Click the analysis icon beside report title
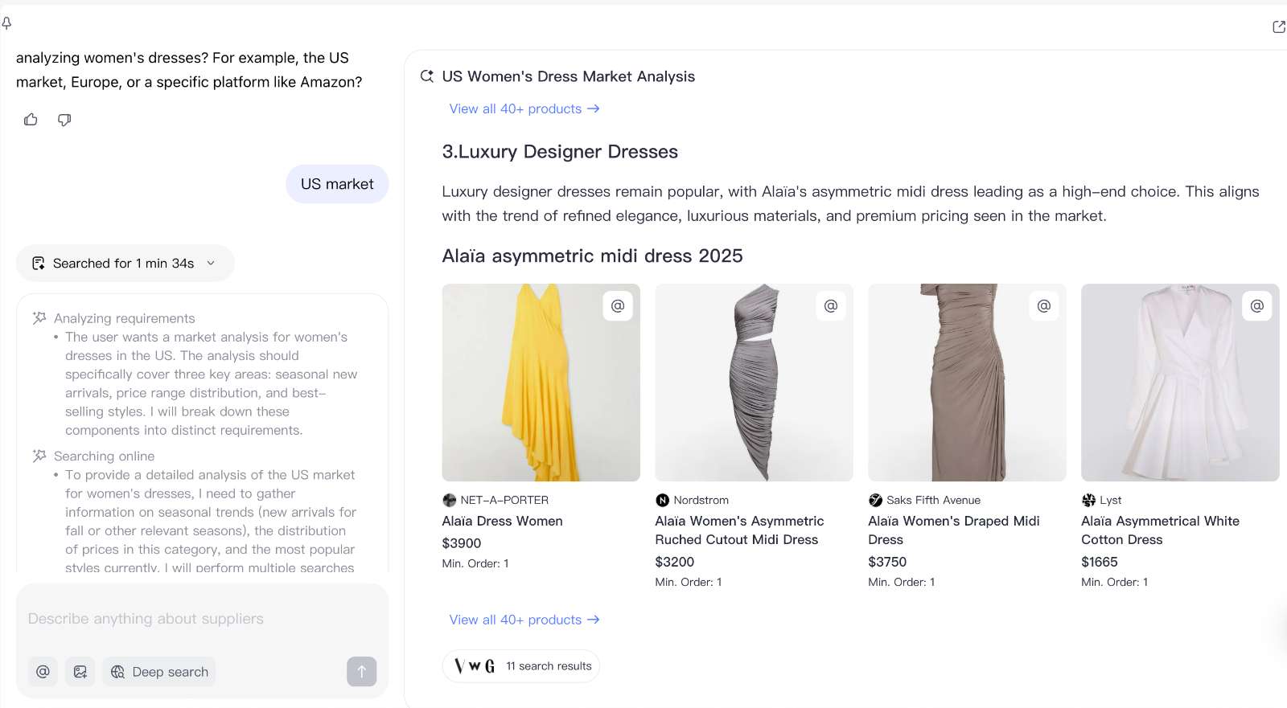This screenshot has width=1287, height=708. (427, 76)
